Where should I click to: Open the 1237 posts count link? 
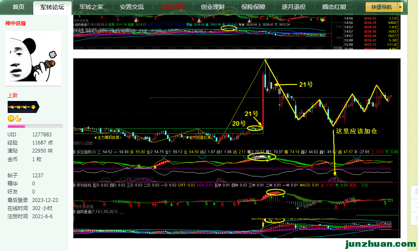[38, 175]
